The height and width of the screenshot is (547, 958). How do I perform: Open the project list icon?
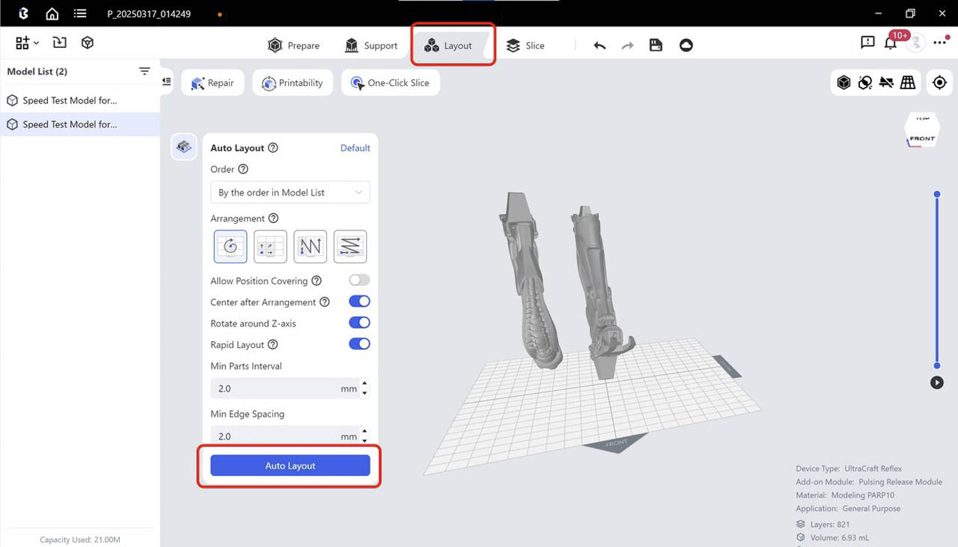pyautogui.click(x=80, y=14)
